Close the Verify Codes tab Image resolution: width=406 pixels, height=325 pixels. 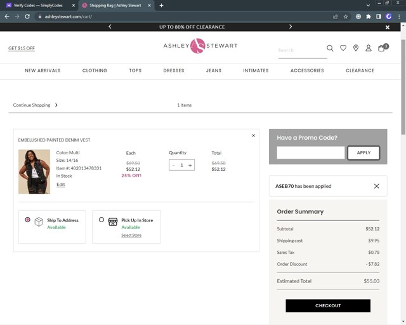click(x=74, y=5)
